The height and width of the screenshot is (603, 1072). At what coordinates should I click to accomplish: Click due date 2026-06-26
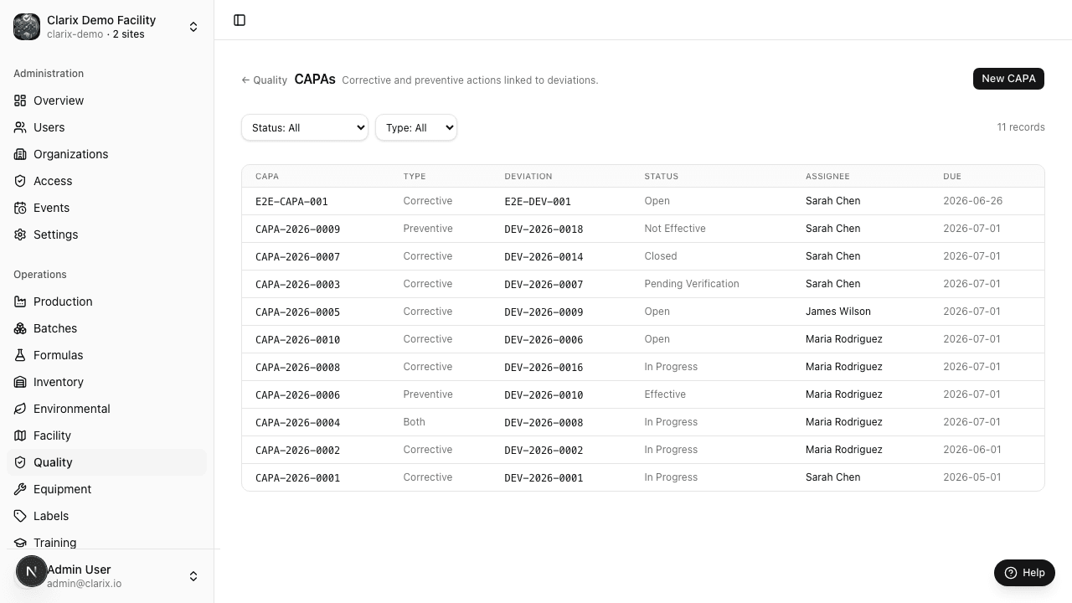pyautogui.click(x=972, y=201)
